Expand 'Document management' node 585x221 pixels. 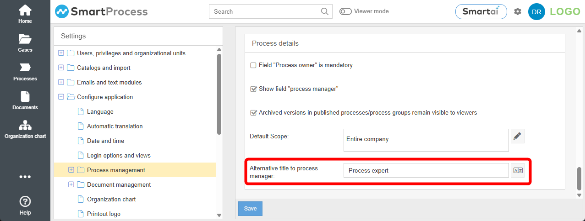[x=71, y=184]
